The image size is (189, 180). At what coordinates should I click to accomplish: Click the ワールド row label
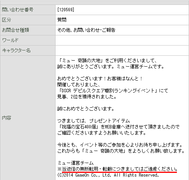pos(10,40)
